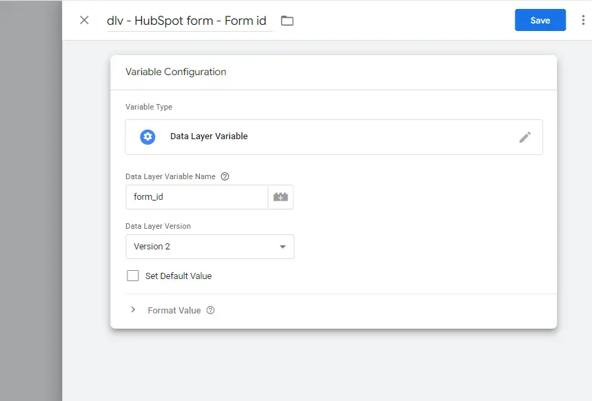
Task: Focus the form_id name input field
Action: (196, 197)
